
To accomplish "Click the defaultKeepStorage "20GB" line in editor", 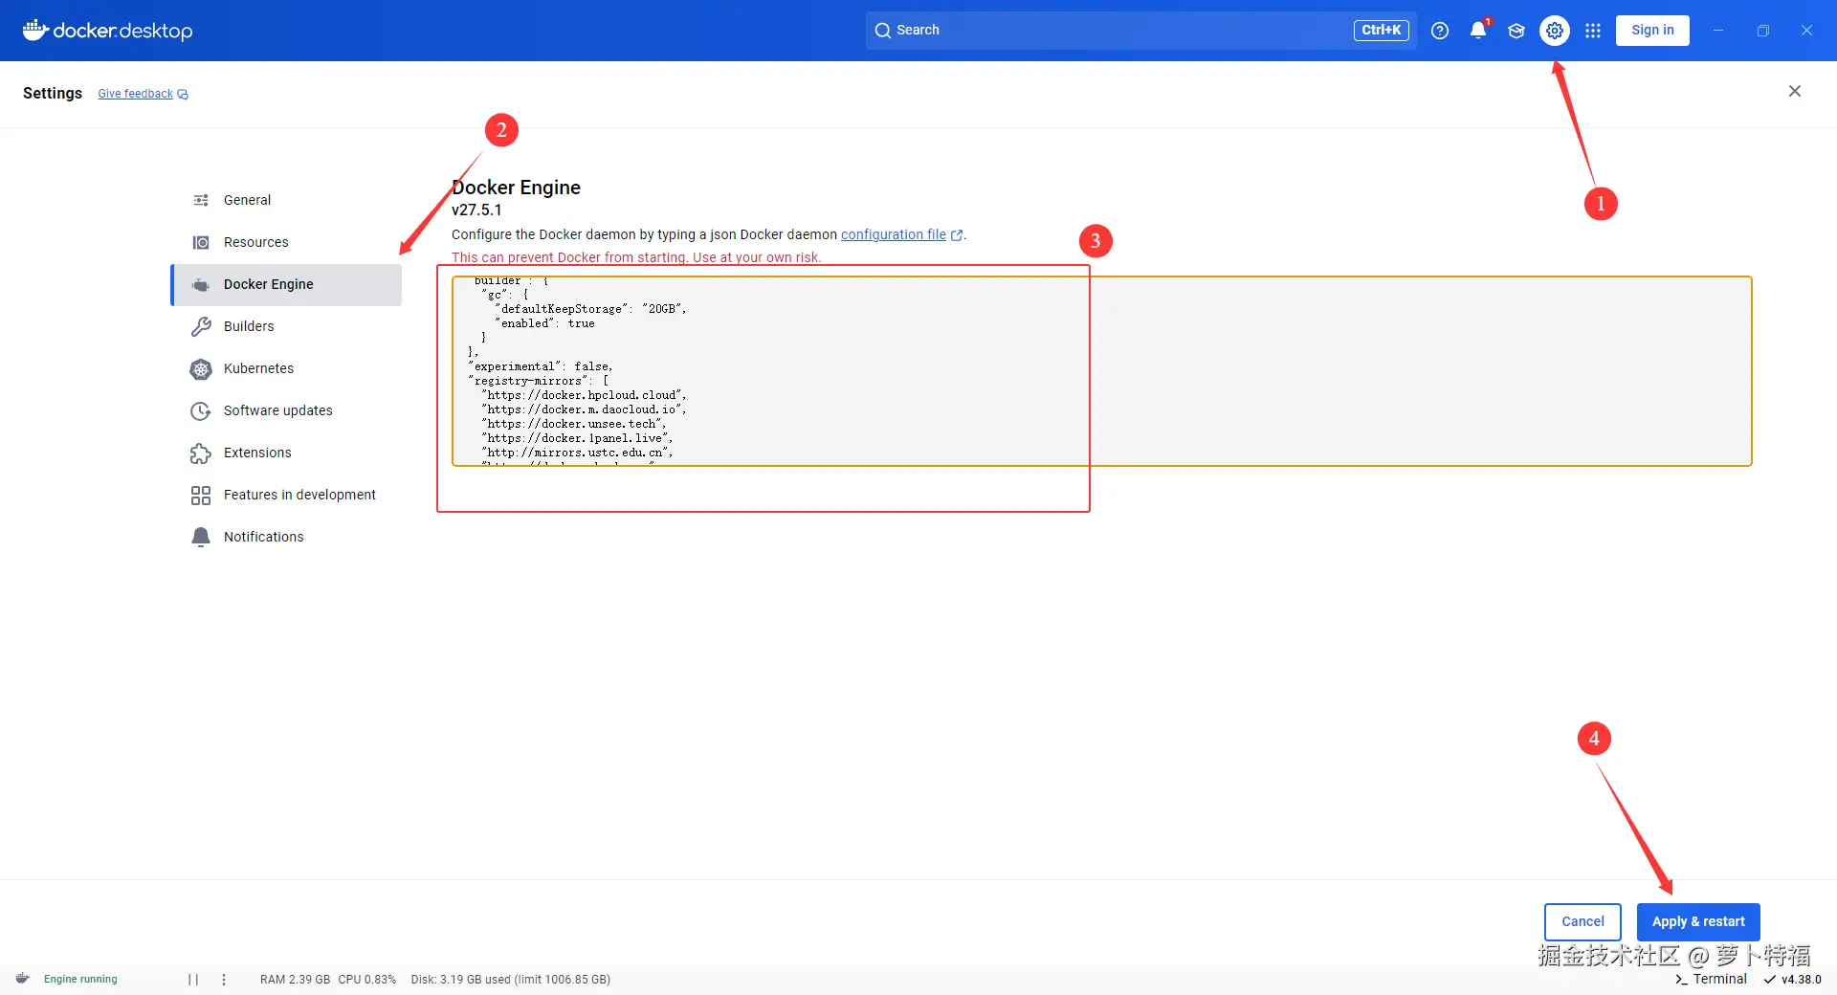I will (x=591, y=309).
